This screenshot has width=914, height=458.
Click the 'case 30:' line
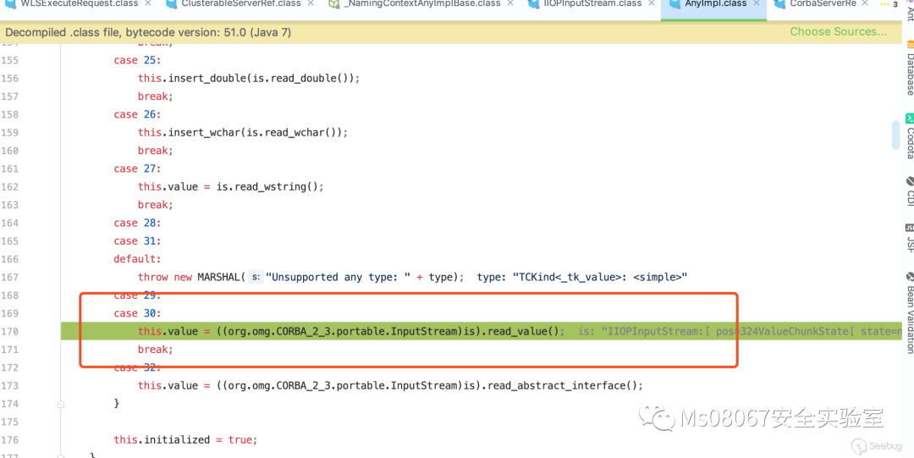pos(137,313)
